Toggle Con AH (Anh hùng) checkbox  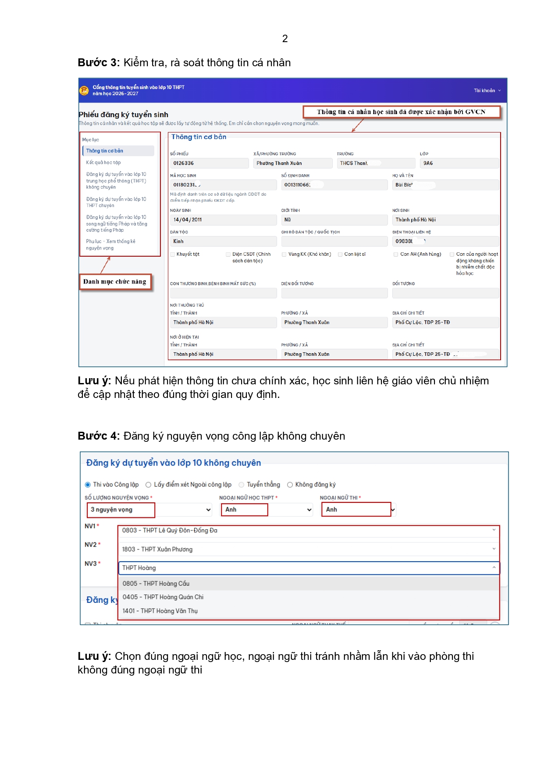tap(396, 254)
